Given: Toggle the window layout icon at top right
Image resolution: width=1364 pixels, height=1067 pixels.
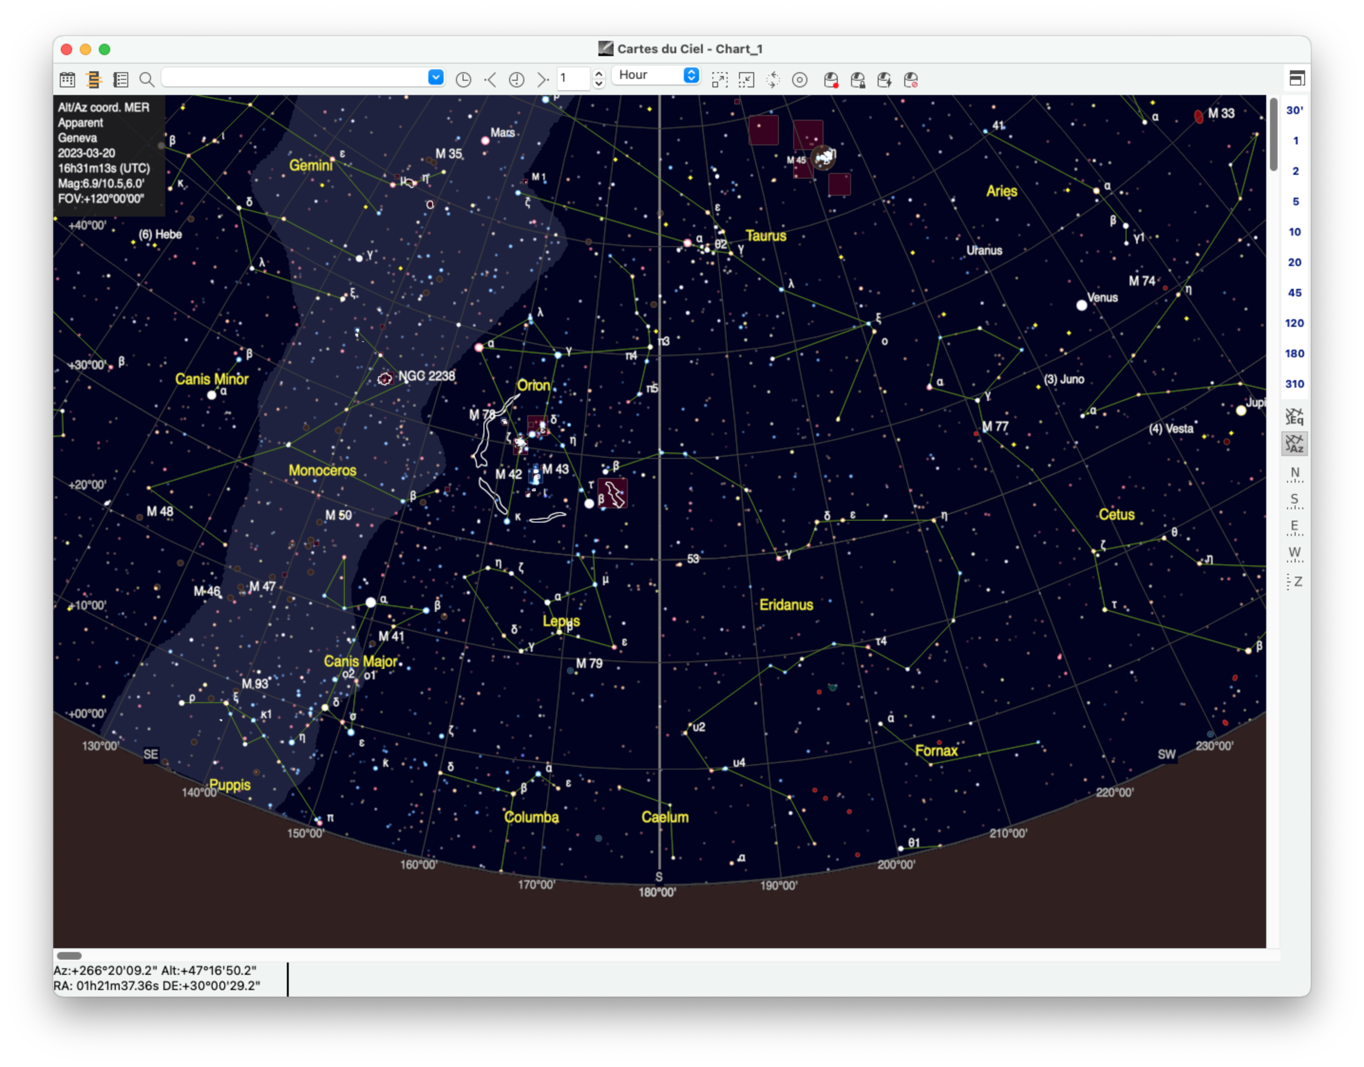Looking at the screenshot, I should (x=1297, y=79).
